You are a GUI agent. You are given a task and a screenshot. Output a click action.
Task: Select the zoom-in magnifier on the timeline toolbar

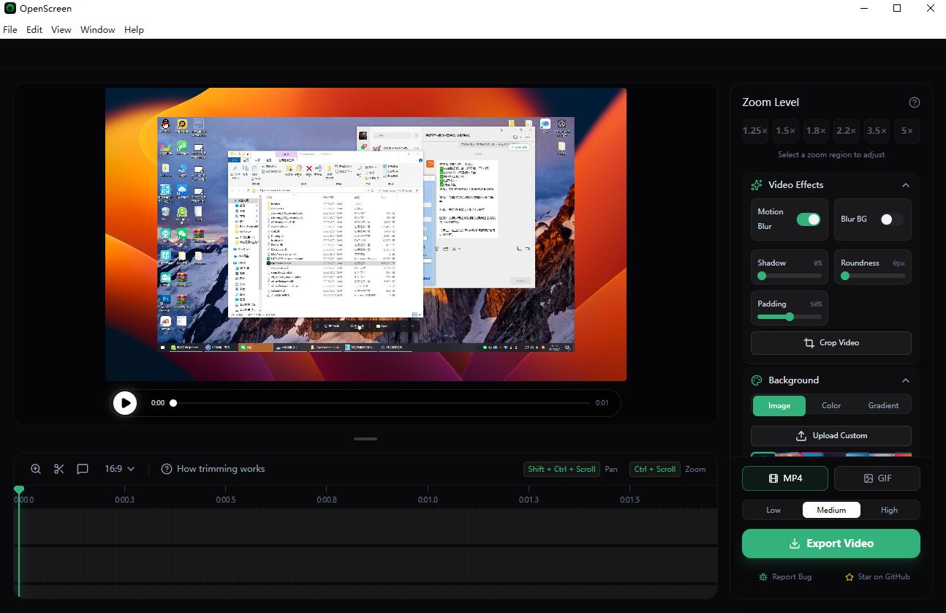(x=35, y=468)
